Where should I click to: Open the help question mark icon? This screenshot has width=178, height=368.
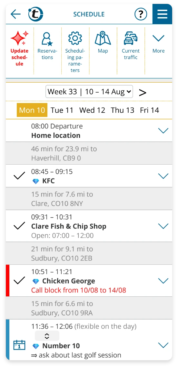click(141, 14)
